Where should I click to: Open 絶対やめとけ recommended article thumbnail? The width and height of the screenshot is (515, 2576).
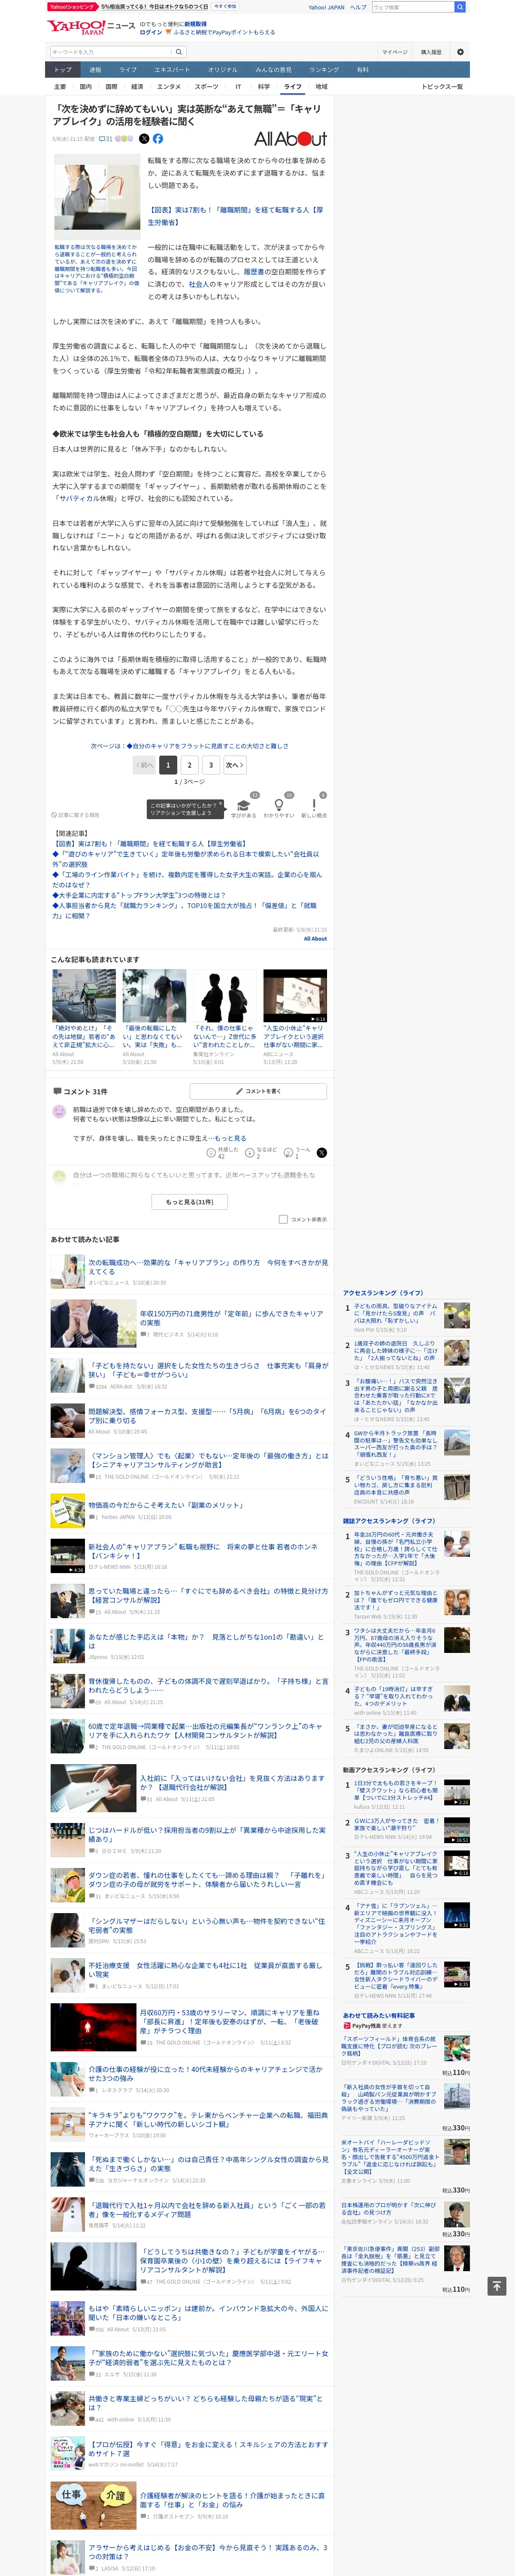(x=84, y=995)
